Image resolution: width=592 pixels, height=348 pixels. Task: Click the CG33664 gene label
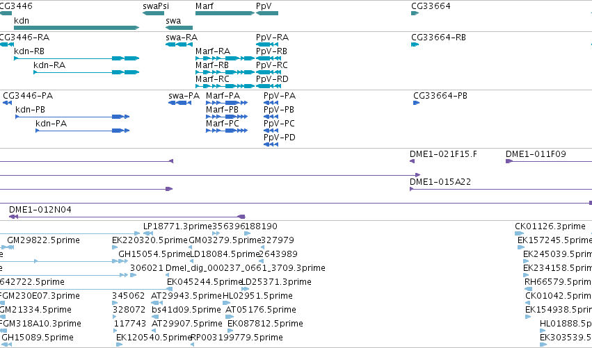click(x=431, y=6)
